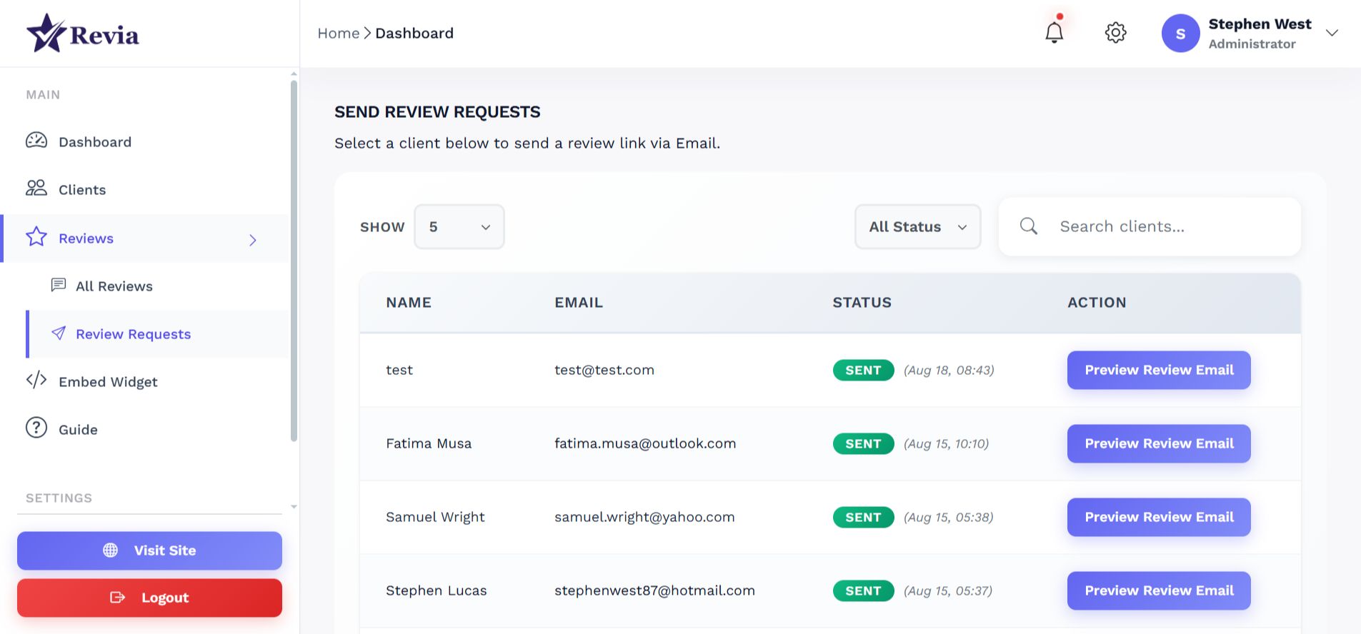Click the notification bell icon
1361x634 pixels.
click(1054, 33)
